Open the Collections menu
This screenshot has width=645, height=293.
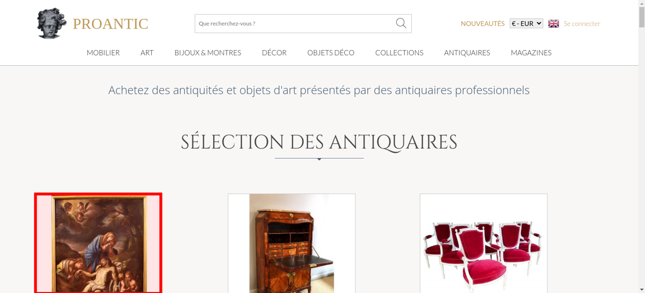point(399,53)
